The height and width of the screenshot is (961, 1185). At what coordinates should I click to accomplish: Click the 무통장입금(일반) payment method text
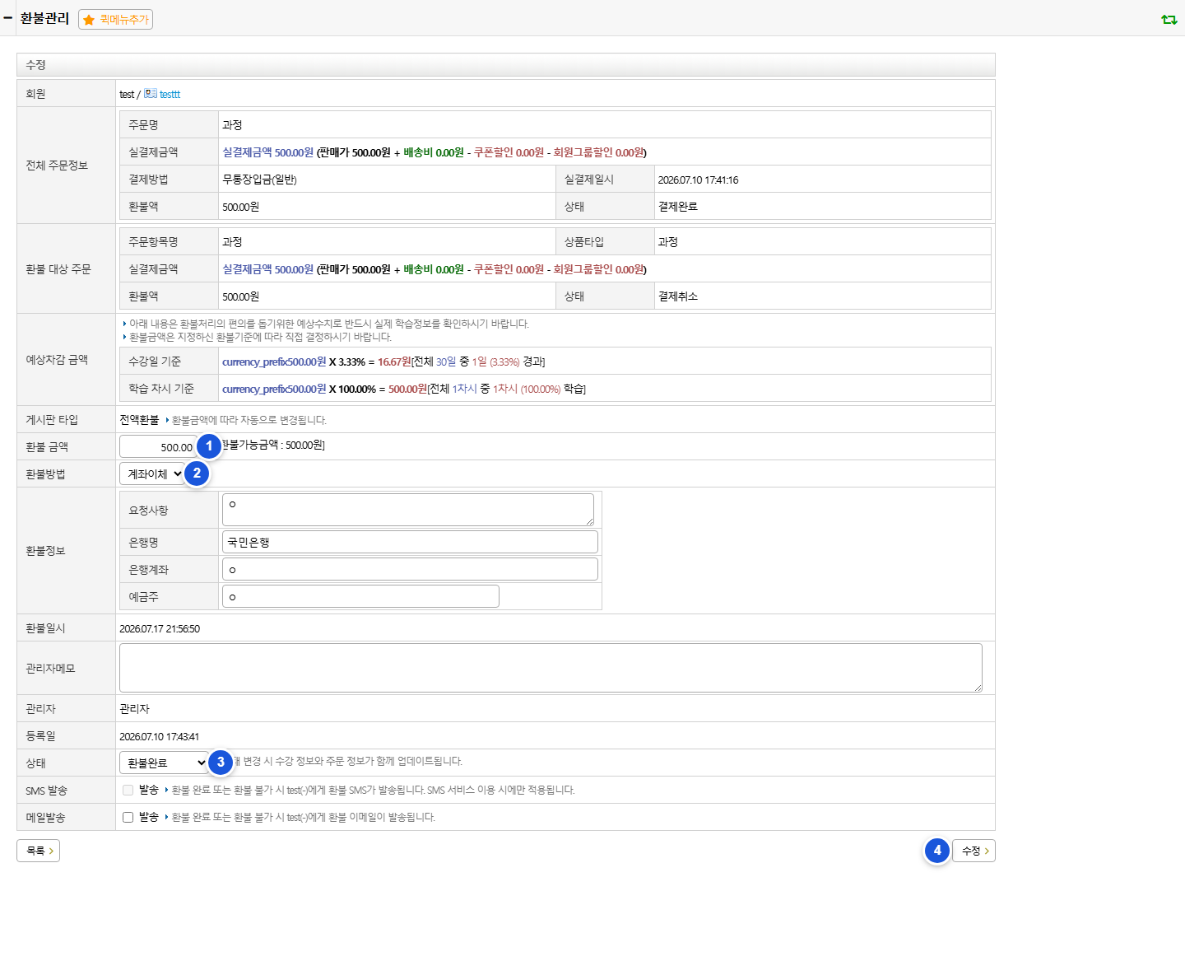click(x=259, y=180)
